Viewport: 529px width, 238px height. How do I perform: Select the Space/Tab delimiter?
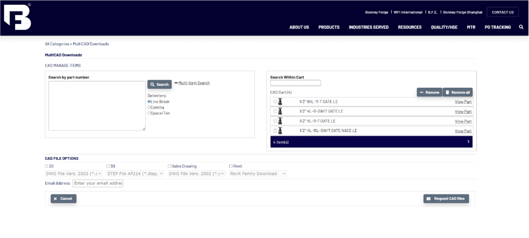[149, 113]
